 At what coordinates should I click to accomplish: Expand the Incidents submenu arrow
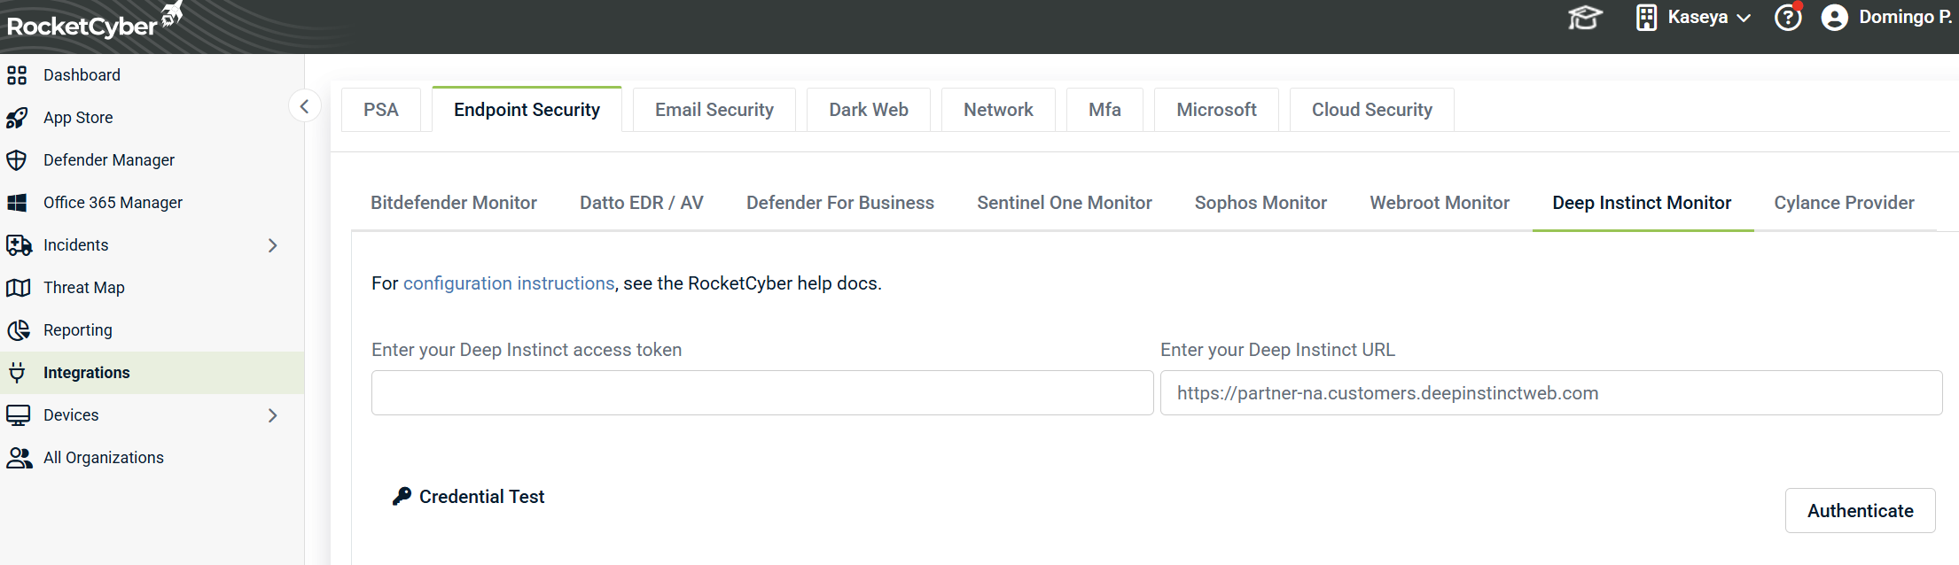[272, 245]
